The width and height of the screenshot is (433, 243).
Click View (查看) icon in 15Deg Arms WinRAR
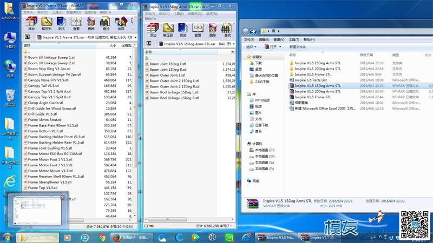pyautogui.click(x=198, y=30)
